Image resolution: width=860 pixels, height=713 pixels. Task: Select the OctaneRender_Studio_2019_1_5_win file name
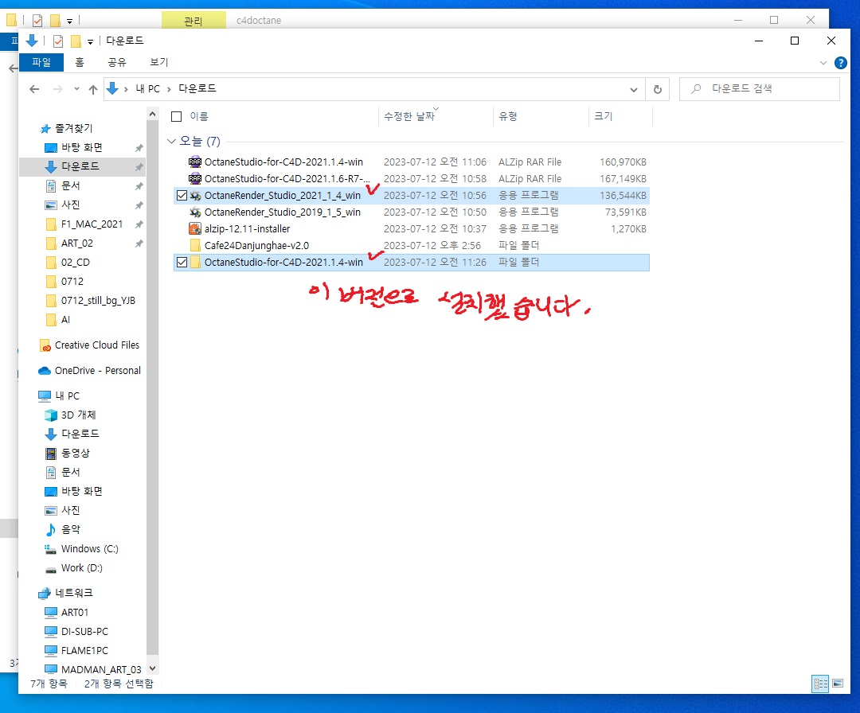[x=283, y=212]
